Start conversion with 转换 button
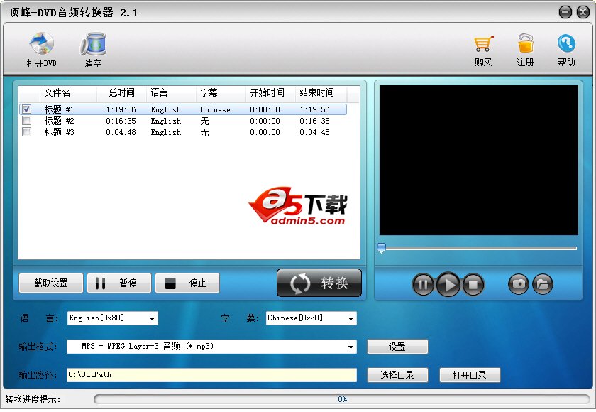 (319, 283)
